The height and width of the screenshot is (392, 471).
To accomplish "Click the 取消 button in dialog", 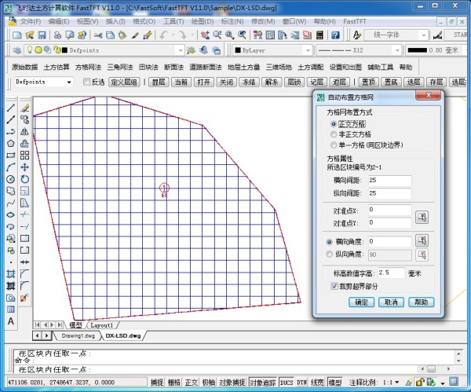I will (391, 302).
